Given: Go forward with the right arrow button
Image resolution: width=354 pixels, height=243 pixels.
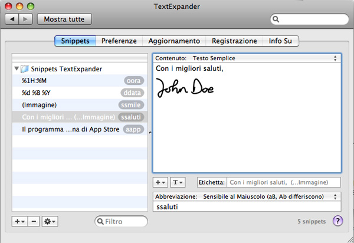Looking at the screenshot, I should click(x=26, y=19).
